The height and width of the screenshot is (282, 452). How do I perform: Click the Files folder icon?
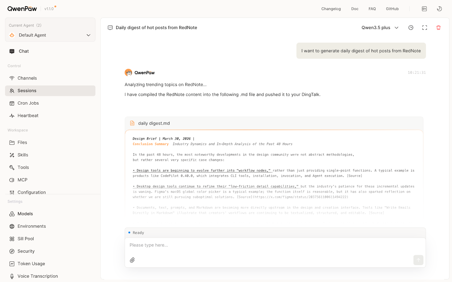click(12, 142)
